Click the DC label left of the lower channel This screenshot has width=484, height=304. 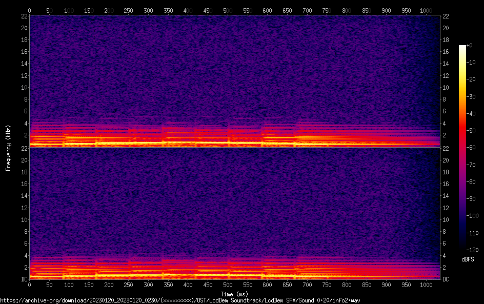[24, 279]
